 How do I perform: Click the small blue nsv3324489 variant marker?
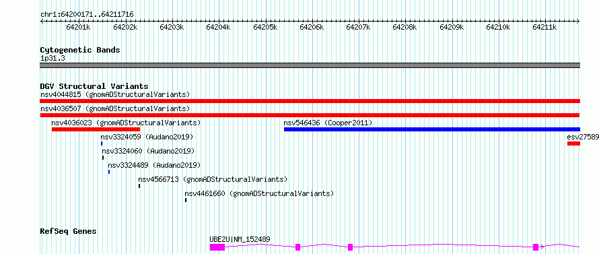coord(109,172)
